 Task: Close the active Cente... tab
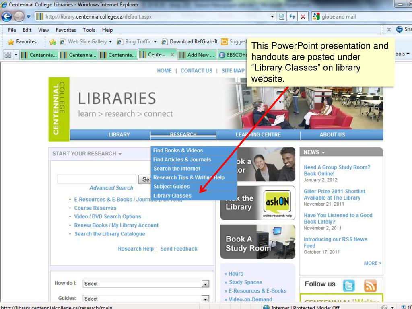click(172, 54)
